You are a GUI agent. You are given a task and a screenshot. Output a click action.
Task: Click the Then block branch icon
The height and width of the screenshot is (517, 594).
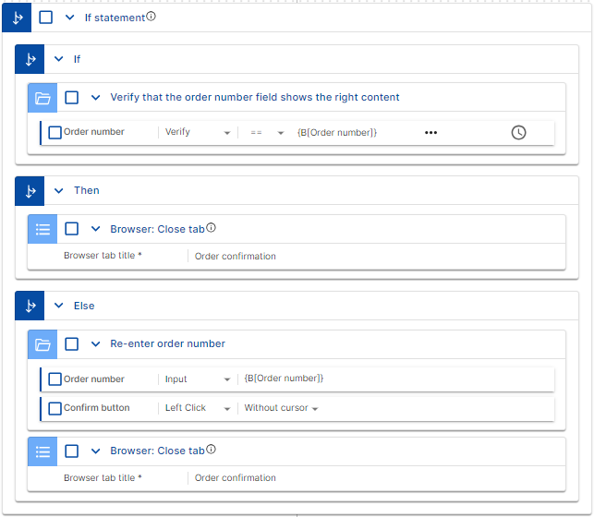[30, 191]
